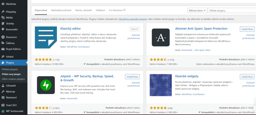Click the Příspěvky pin icon
This screenshot has height=115, width=256.
[3, 12]
